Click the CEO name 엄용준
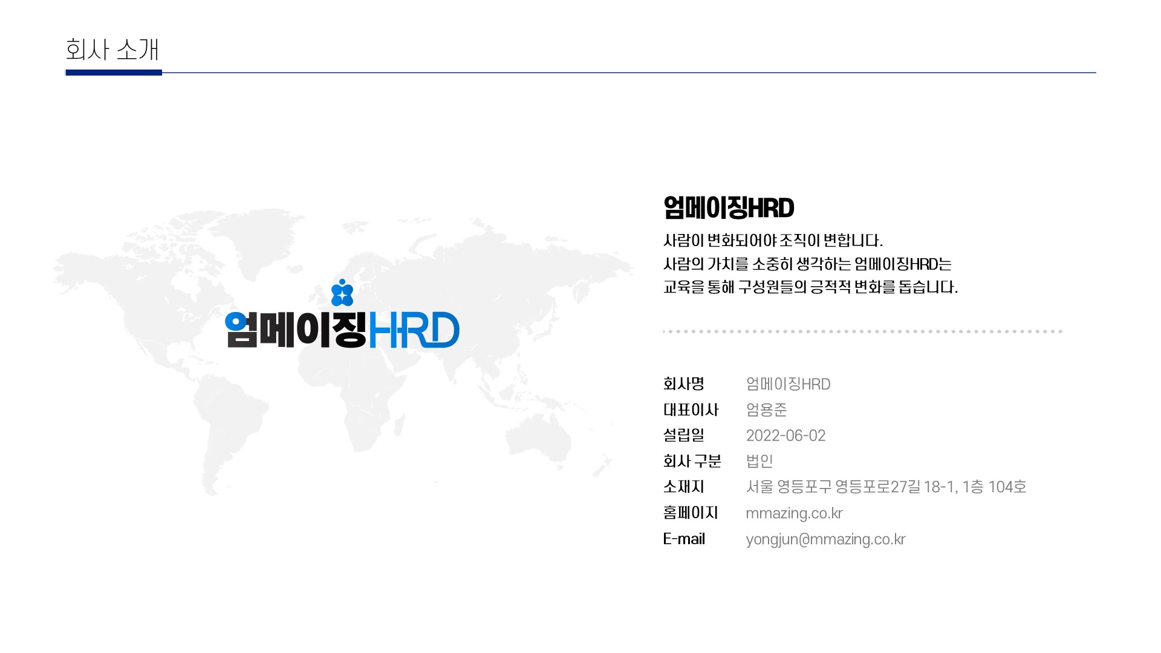1161x653 pixels. pyautogui.click(x=766, y=410)
